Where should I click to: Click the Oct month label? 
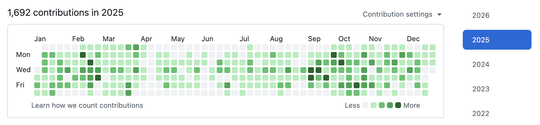pyautogui.click(x=344, y=39)
